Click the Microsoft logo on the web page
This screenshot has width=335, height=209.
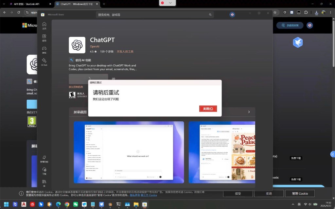tap(25, 25)
